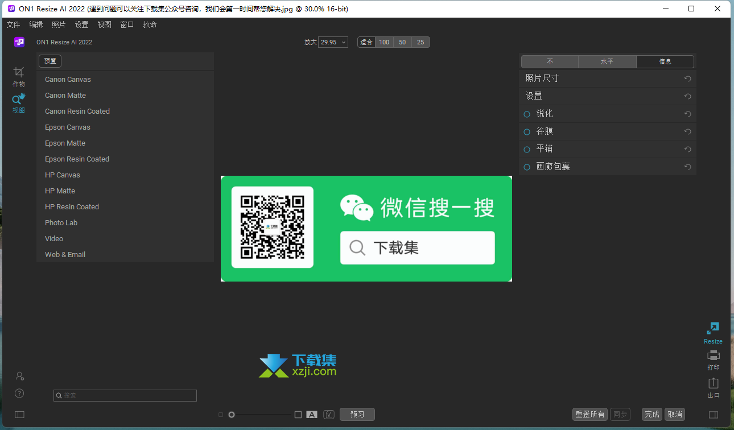The height and width of the screenshot is (430, 734).
Task: Click the small thumbnail size icon
Action: coord(221,415)
